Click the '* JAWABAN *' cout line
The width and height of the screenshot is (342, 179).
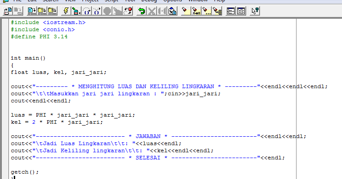(159, 136)
